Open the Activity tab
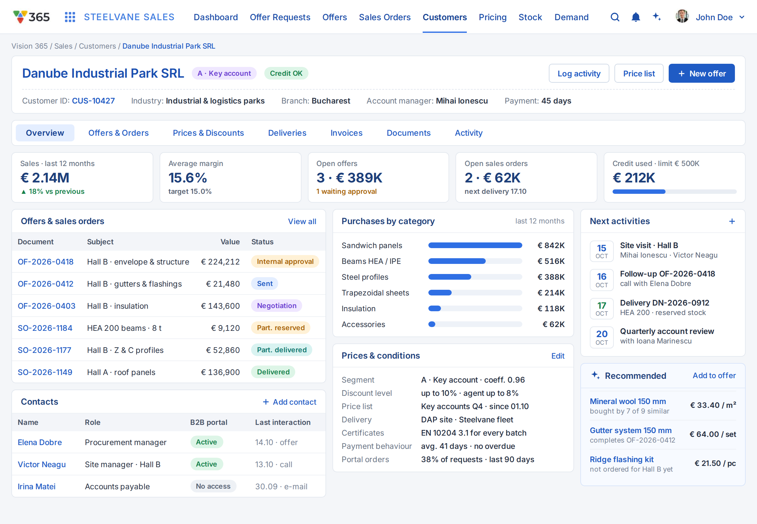Viewport: 757px width, 524px height. pos(468,133)
